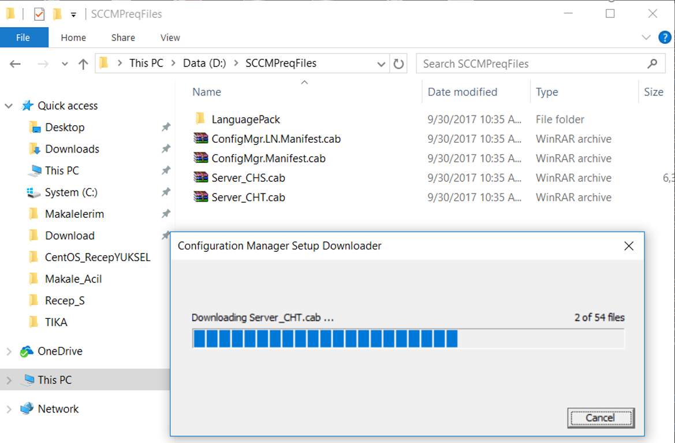Click the pin icon next to Desktop
Screen dimensions: 675x443
166,128
